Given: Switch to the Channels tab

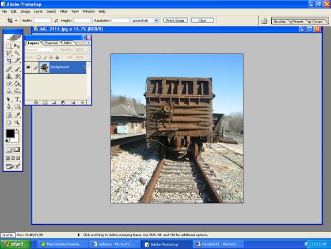Looking at the screenshot, I should [x=51, y=43].
